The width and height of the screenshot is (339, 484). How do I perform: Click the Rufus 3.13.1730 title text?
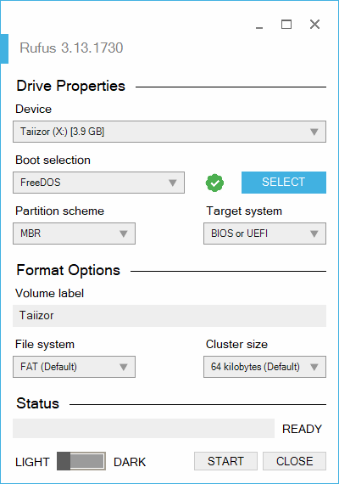pyautogui.click(x=71, y=48)
